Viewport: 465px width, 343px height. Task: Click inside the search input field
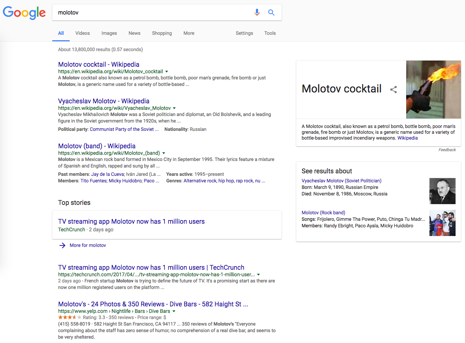145,12
